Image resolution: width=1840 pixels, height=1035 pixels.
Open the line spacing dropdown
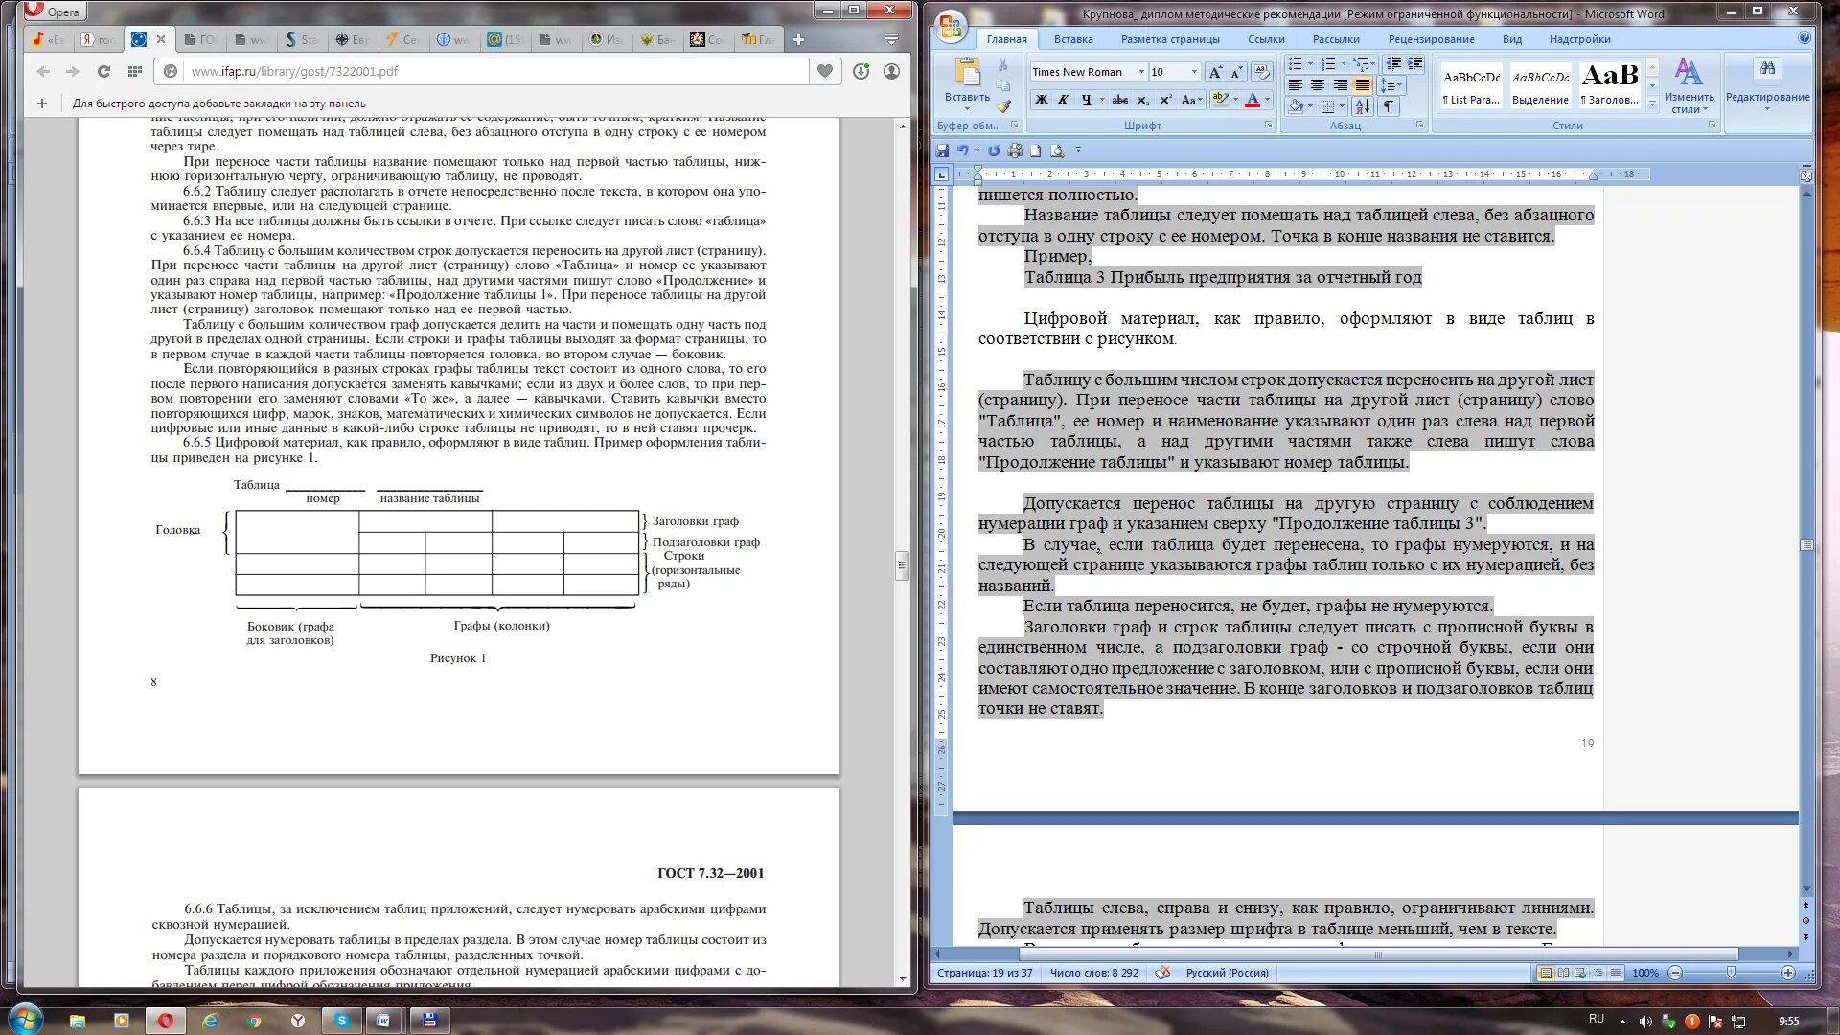(1391, 85)
